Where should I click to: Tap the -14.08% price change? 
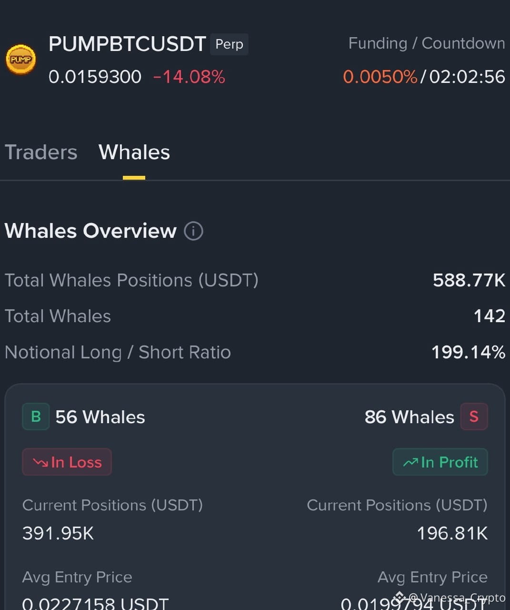click(189, 77)
